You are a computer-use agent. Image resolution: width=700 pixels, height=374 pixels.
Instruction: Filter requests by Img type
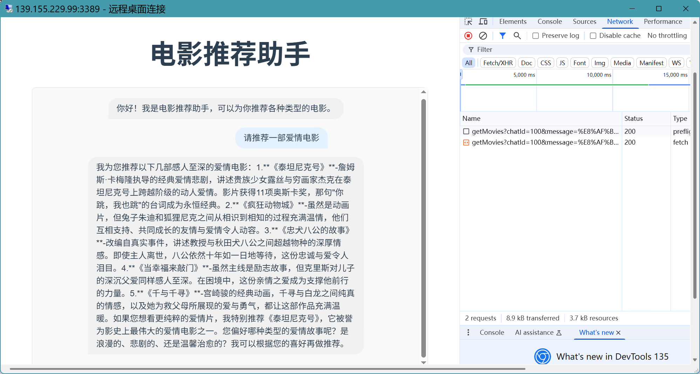[x=599, y=63]
